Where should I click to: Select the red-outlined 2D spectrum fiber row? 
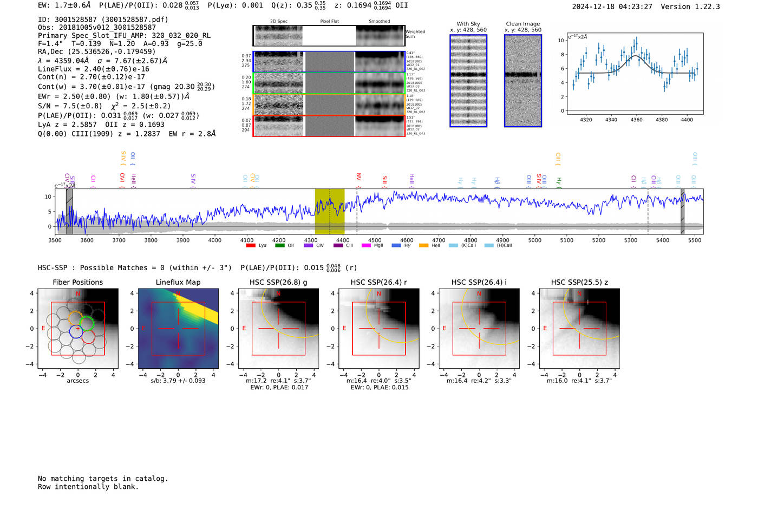(x=329, y=126)
